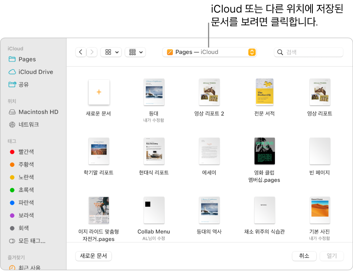Select the 이지 라이드 맞춤형 자전거.pages file
This screenshot has height=271, width=353.
(x=99, y=210)
